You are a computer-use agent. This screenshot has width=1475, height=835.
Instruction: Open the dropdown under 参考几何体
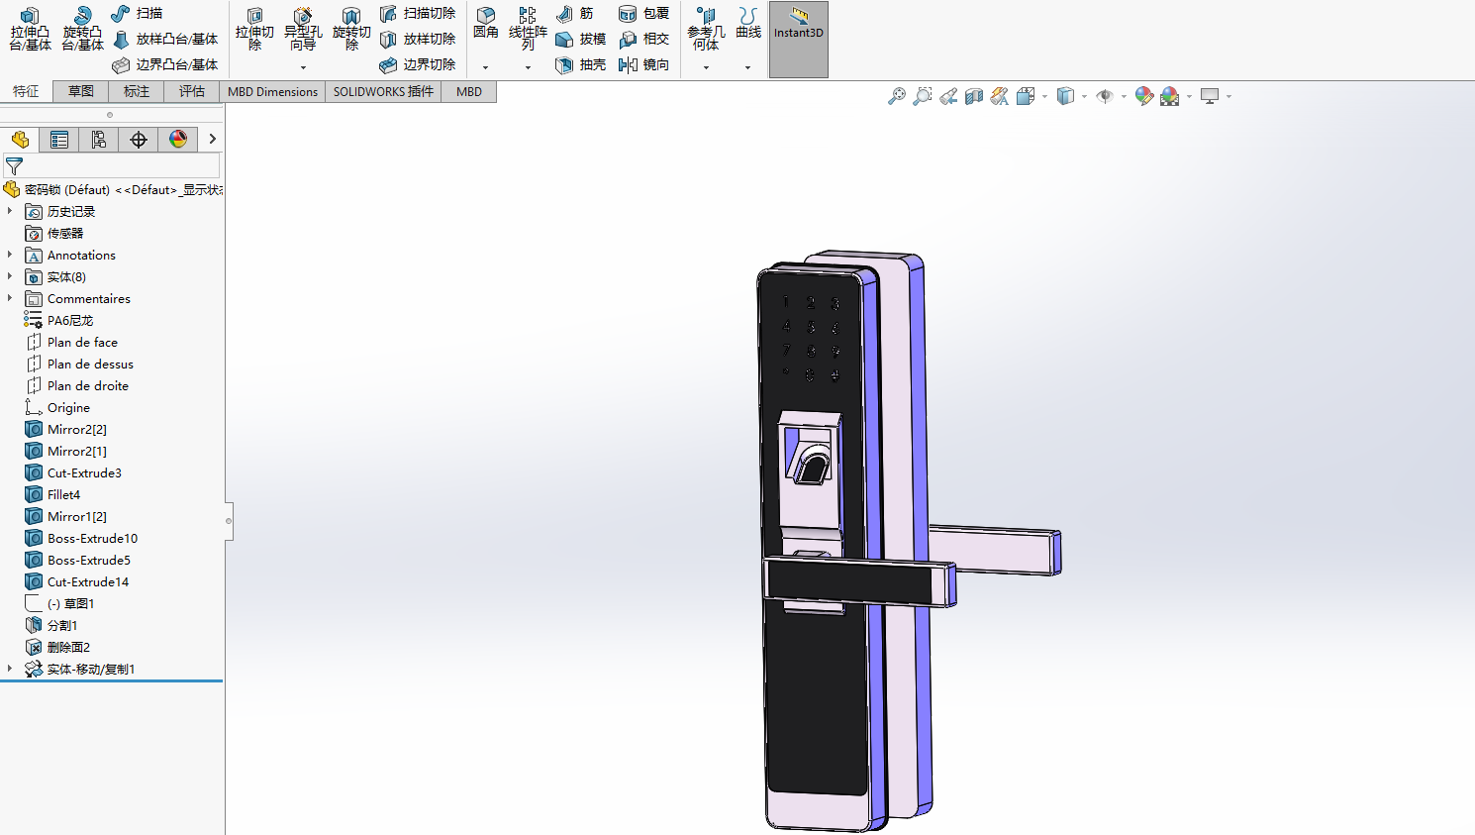click(x=706, y=67)
